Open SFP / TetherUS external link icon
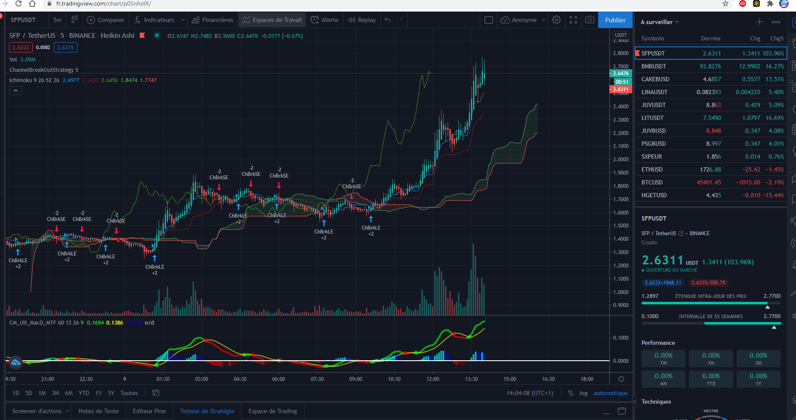This screenshot has height=420, width=796. coord(681,233)
